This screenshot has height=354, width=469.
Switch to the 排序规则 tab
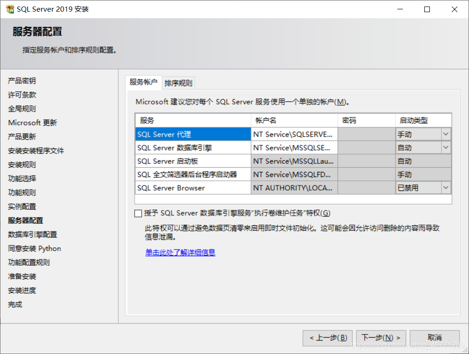pyautogui.click(x=178, y=83)
